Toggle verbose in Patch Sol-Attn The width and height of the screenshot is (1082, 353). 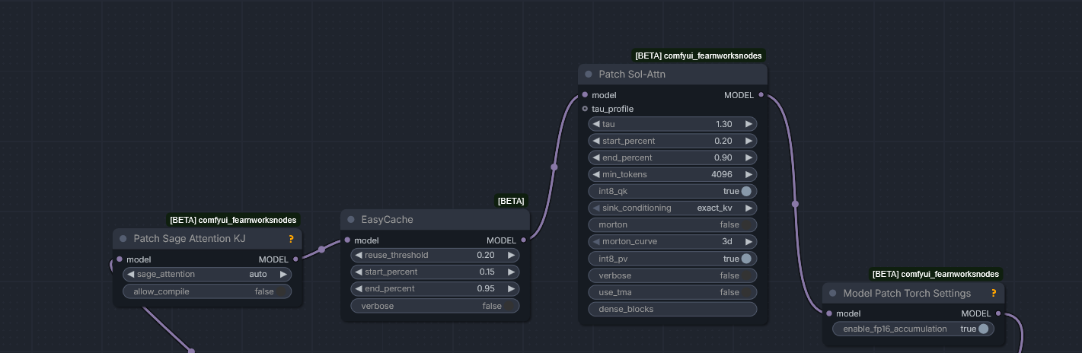point(673,275)
